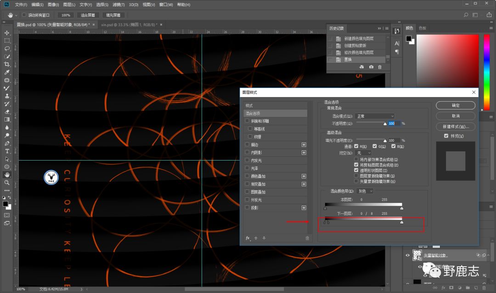Click the 填充不透明度 slider handle
This screenshot has height=293, width=496.
385,140
